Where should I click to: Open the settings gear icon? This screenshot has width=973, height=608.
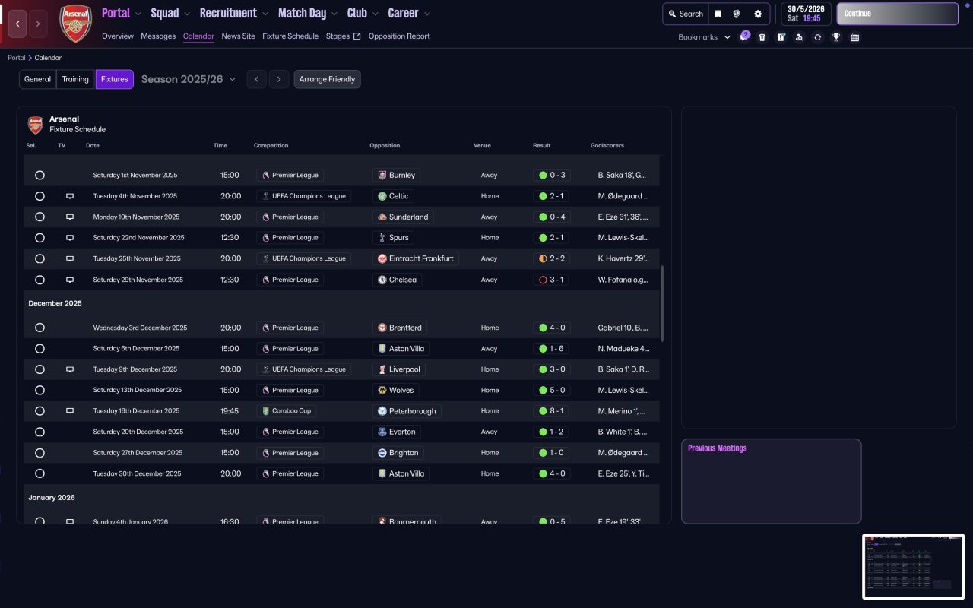coord(757,14)
